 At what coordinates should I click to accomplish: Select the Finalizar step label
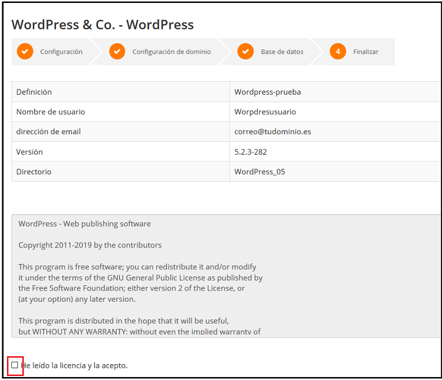(x=365, y=52)
